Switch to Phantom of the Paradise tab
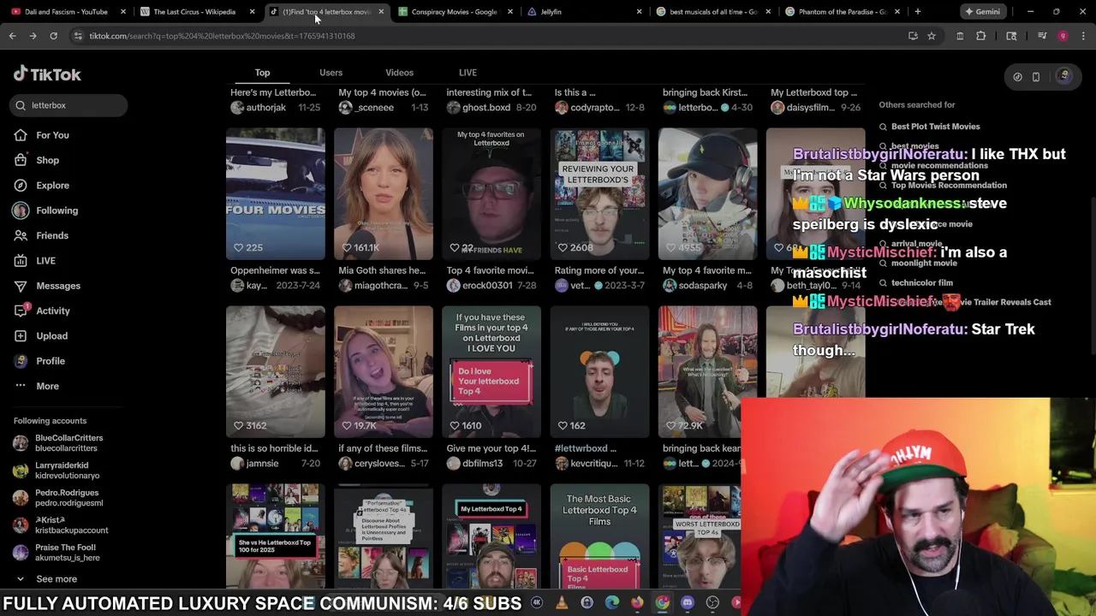The height and width of the screenshot is (616, 1096). 842,12
